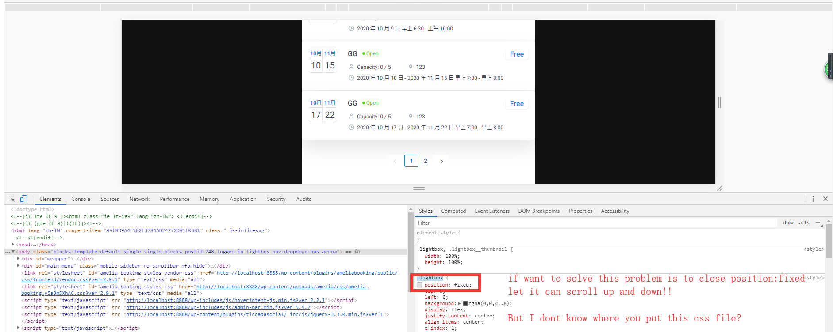Image resolution: width=833 pixels, height=332 pixels.
Task: Open the Network tab
Action: coord(139,199)
